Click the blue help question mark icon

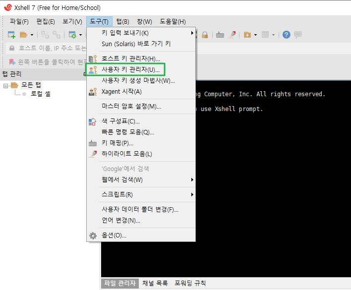(x=287, y=35)
